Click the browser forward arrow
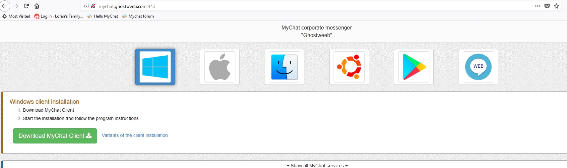The width and height of the screenshot is (567, 168). pos(16,6)
